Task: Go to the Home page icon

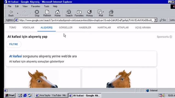Action: pyautogui.click(x=57, y=13)
